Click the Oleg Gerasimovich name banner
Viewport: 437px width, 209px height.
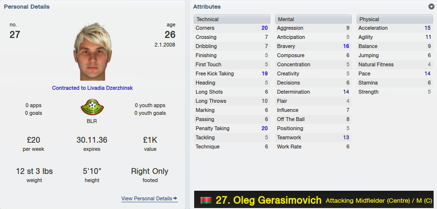314,199
